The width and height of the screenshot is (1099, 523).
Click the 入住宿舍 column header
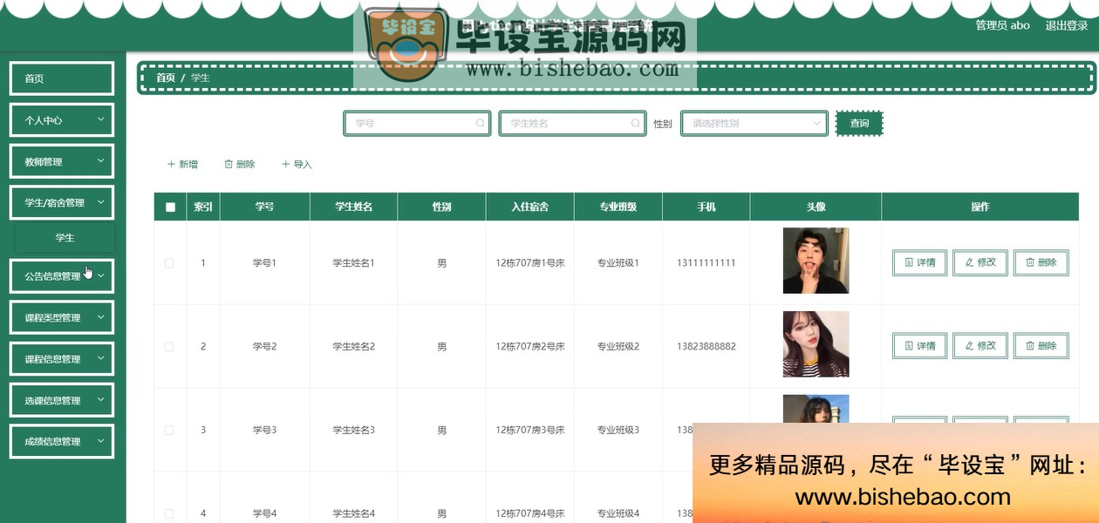click(530, 207)
